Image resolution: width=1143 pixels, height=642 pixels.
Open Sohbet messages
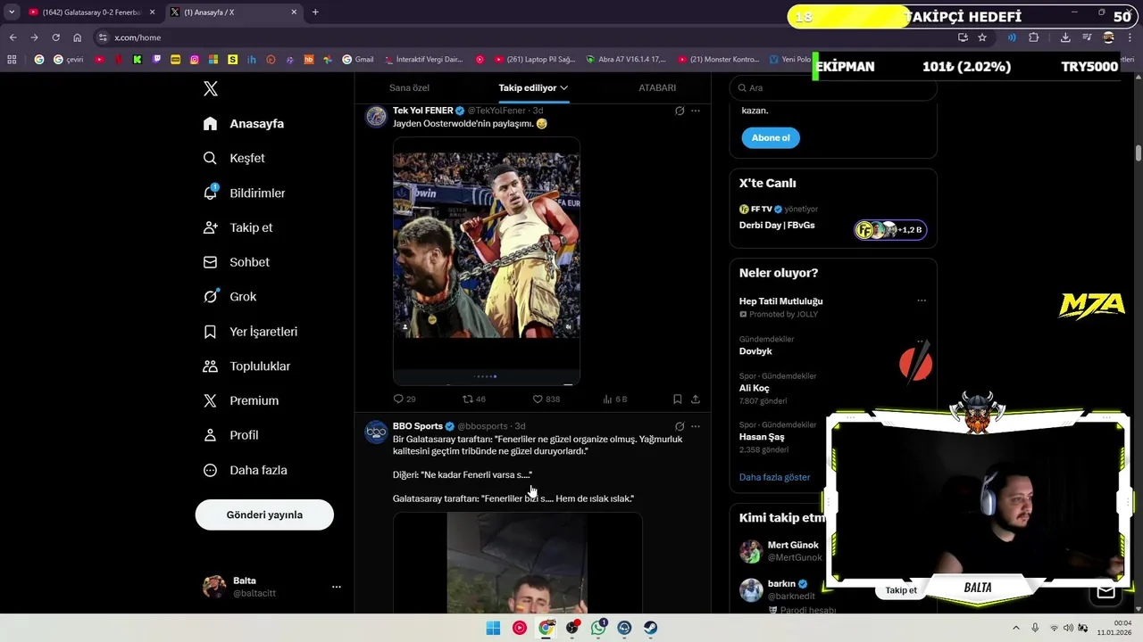(236, 262)
